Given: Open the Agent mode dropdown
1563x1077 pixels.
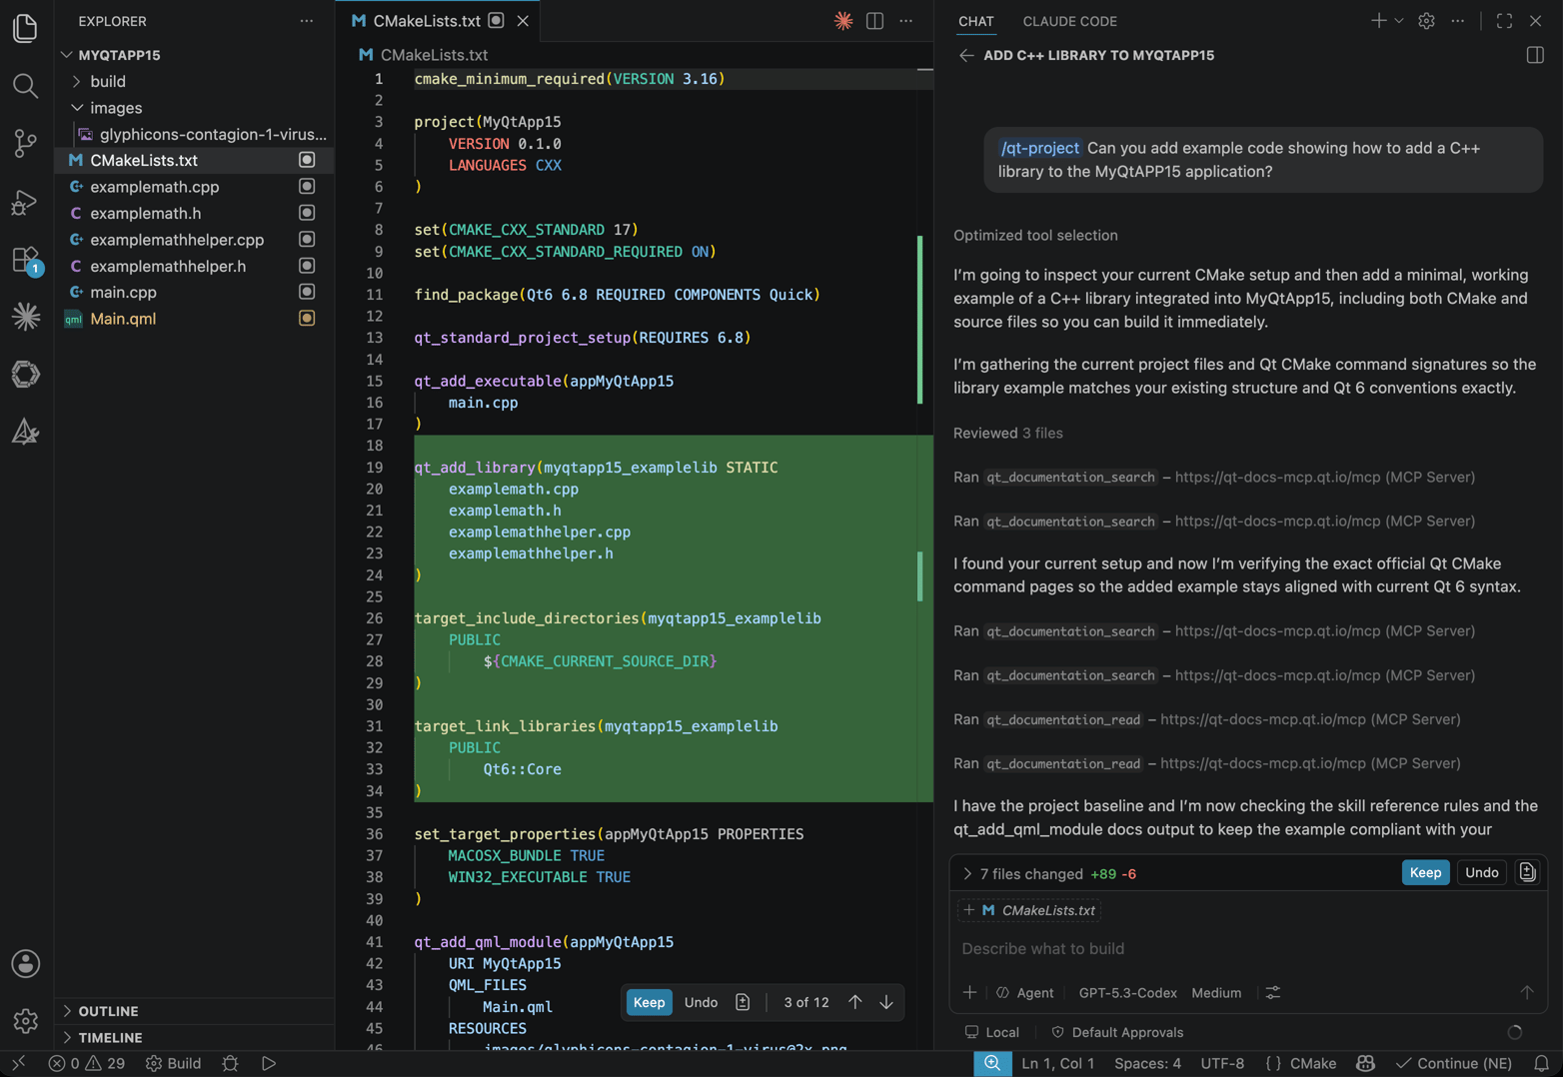Looking at the screenshot, I should 1025,993.
